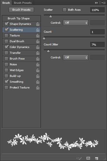Click the lock icon beside Brush Pose
The height and width of the screenshot is (161, 107).
(38, 59)
